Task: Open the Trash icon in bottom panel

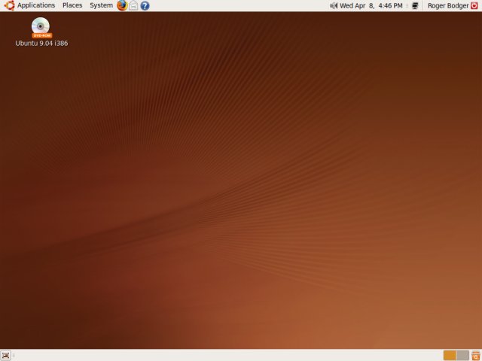Action: (475, 356)
